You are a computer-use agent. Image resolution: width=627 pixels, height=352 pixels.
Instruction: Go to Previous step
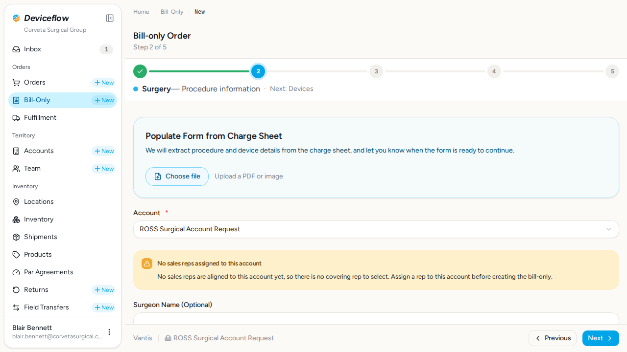(553, 338)
